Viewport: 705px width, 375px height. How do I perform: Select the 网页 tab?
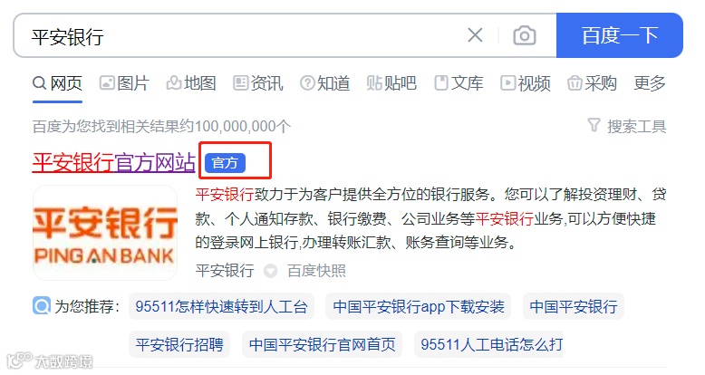58,83
